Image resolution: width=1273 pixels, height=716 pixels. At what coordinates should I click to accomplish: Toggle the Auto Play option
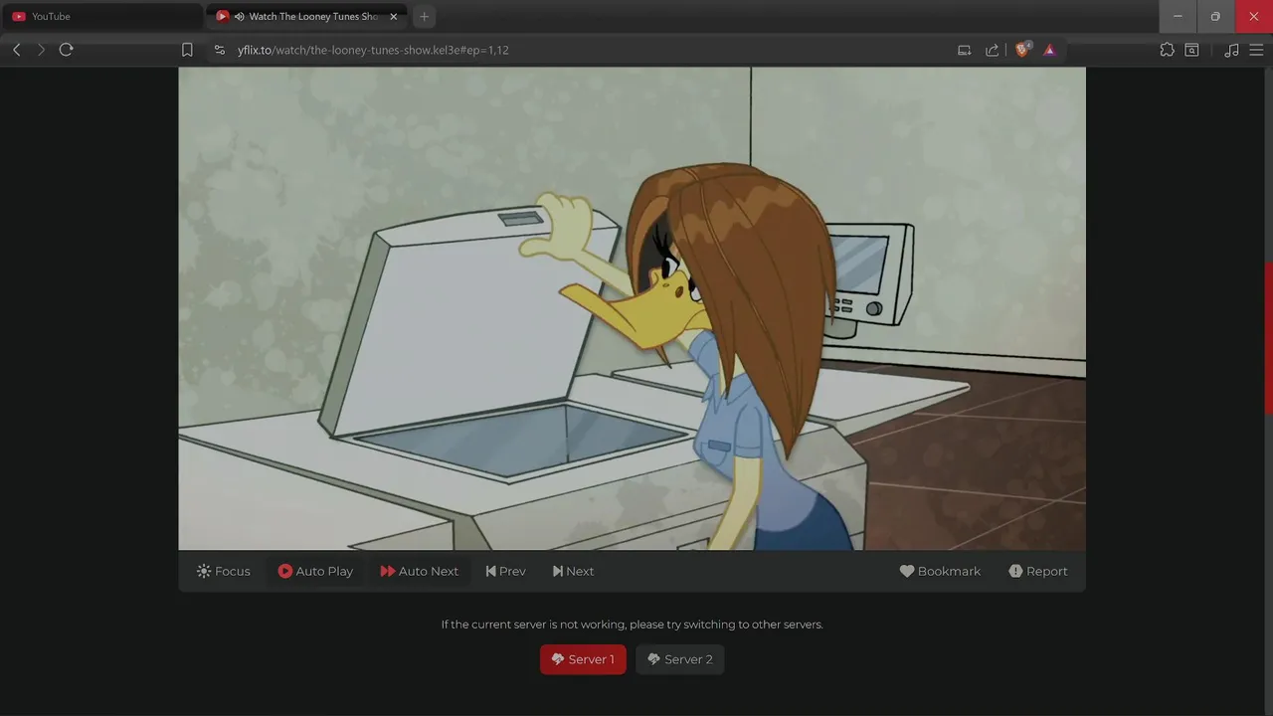[x=315, y=571]
